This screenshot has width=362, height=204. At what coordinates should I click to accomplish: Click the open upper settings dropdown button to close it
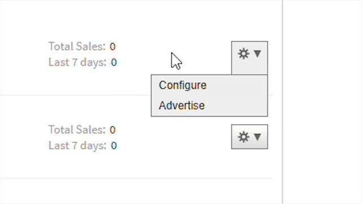coord(249,58)
